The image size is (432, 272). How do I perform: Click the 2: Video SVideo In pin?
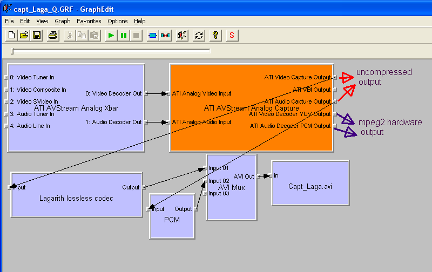point(6,101)
